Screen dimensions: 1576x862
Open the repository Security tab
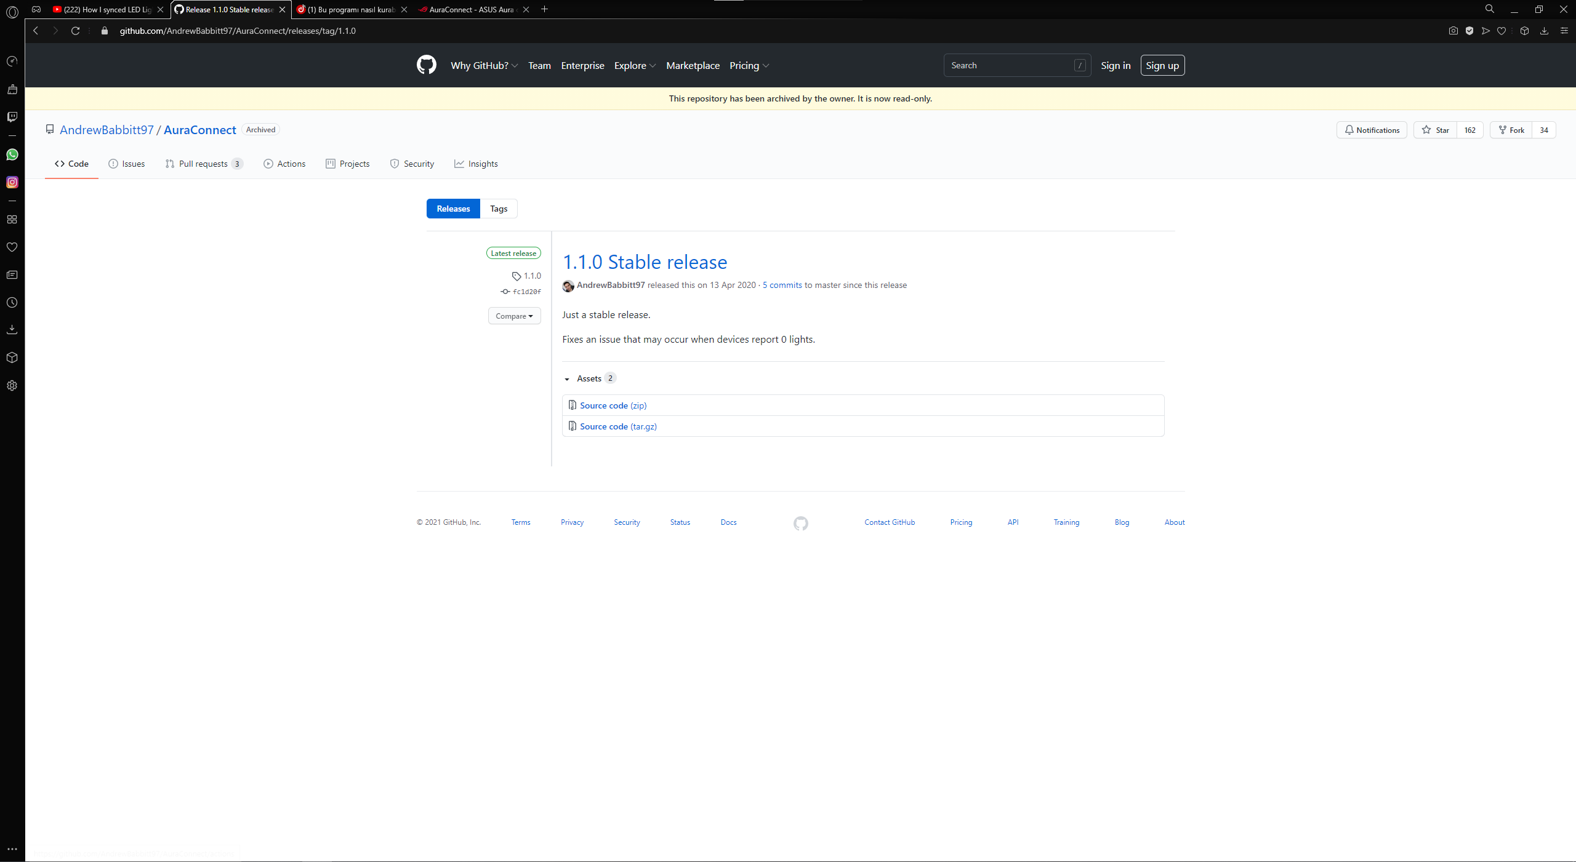(x=412, y=164)
